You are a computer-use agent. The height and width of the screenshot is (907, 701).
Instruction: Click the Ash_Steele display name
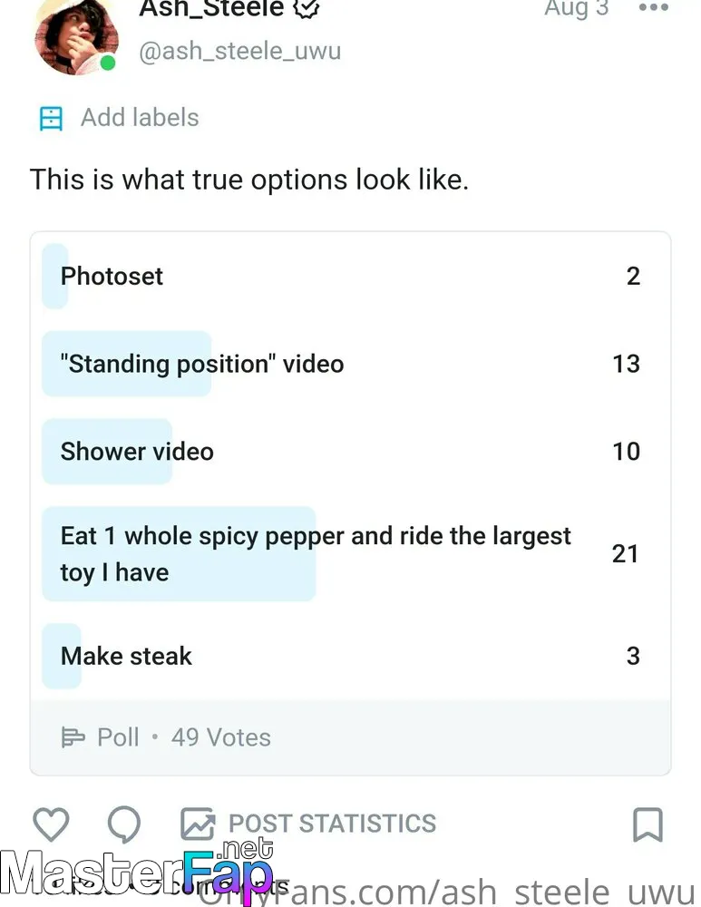pos(211,8)
